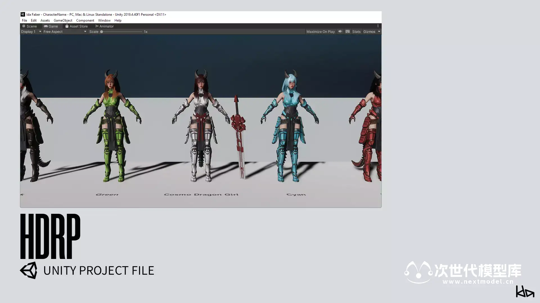Click the Unity logo in title bar

[23, 14]
